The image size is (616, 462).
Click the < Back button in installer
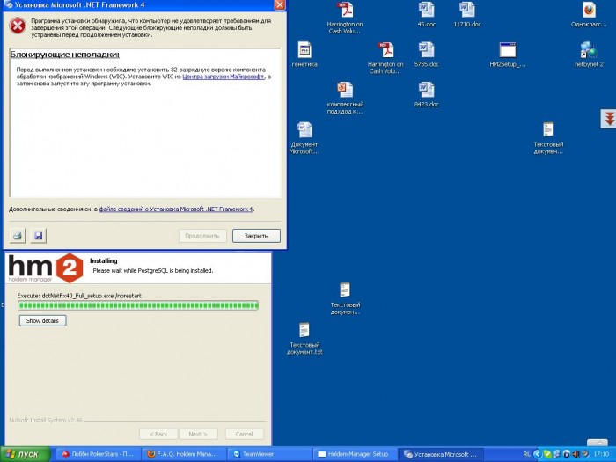158,434
